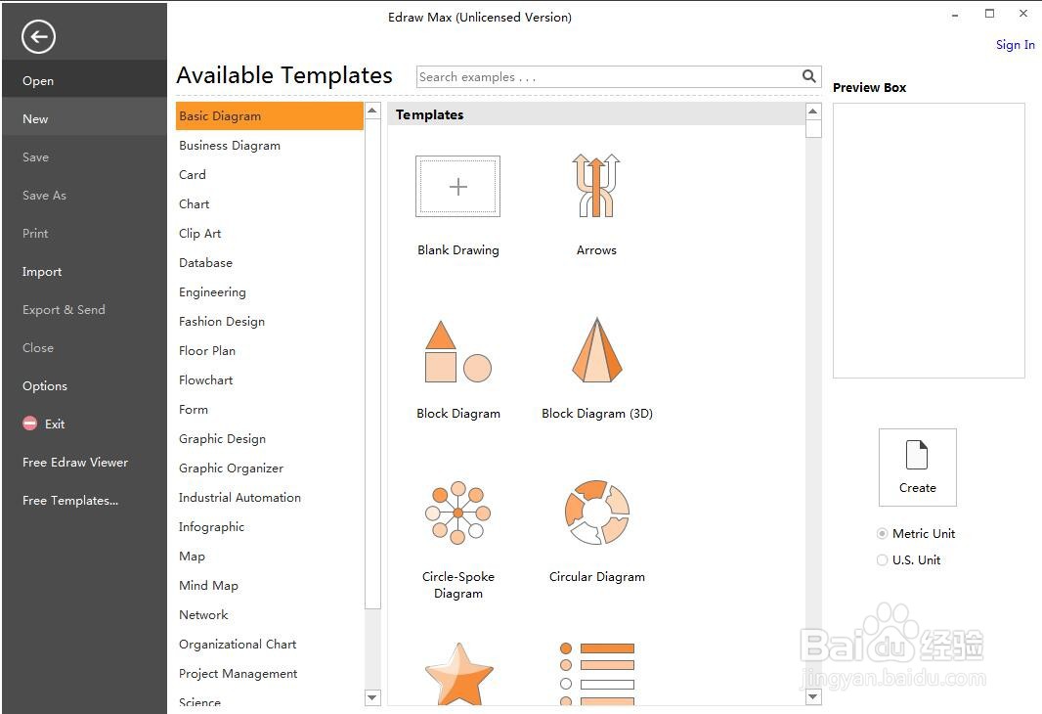
Task: Select the Arrows template icon
Action: coord(596,186)
